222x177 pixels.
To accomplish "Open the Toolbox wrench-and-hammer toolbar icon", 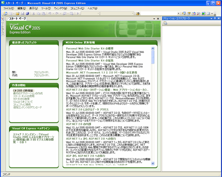I will (198, 14).
